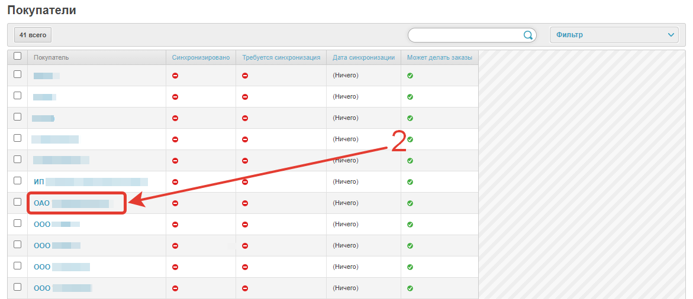This screenshot has height=299, width=693.
Task: Sort by Дата синхронизации column
Action: coord(363,57)
